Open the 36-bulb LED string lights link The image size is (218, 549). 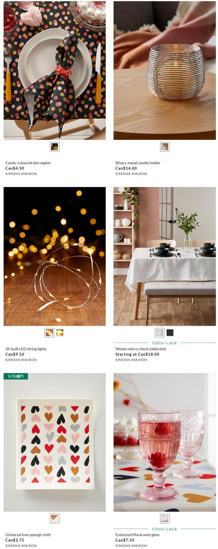(26, 349)
